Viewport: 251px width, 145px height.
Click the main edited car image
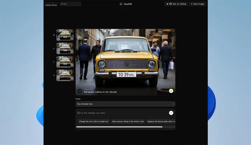(x=125, y=62)
